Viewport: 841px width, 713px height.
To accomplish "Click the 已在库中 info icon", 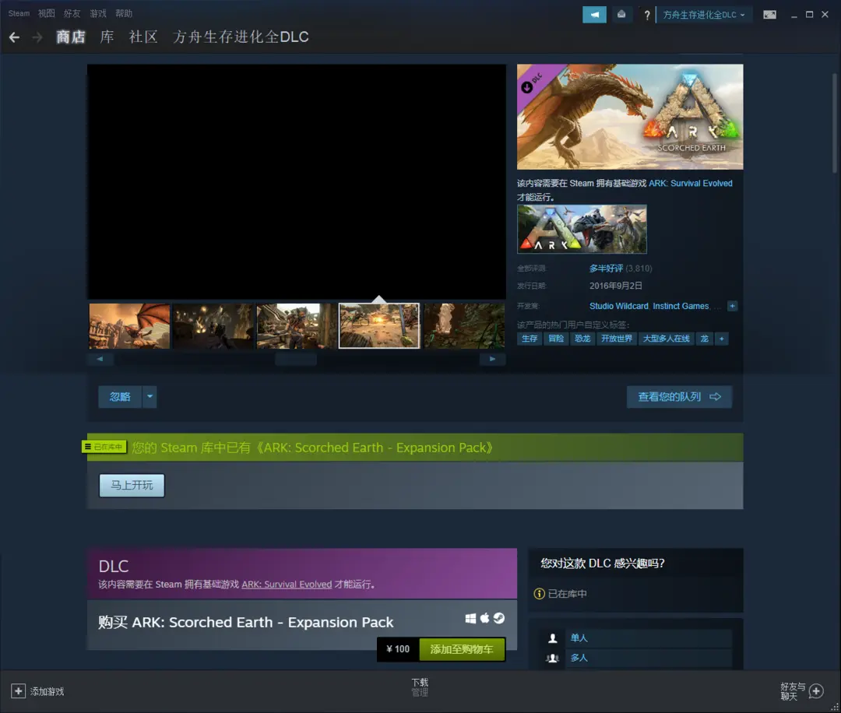I will click(x=539, y=593).
